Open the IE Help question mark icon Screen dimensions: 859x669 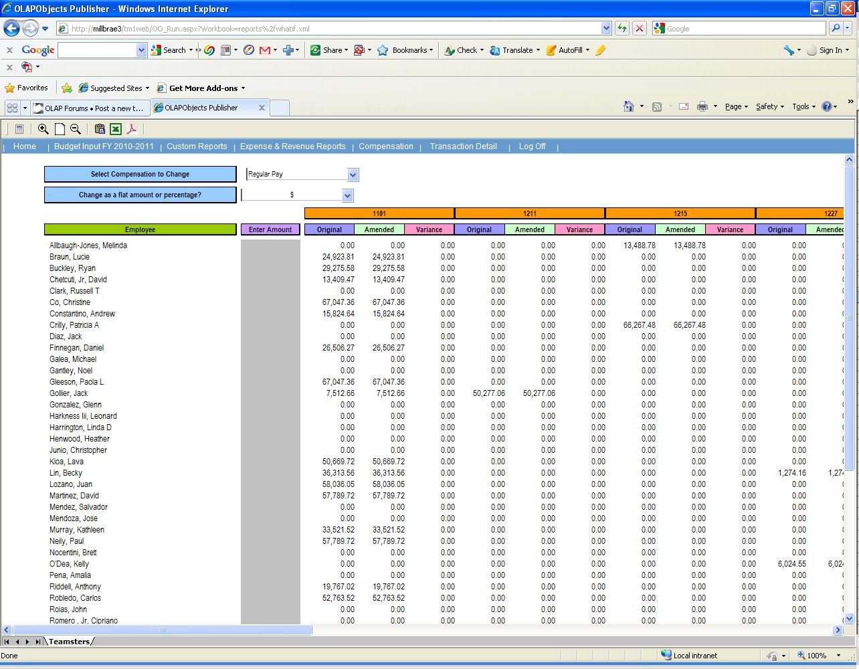click(826, 106)
